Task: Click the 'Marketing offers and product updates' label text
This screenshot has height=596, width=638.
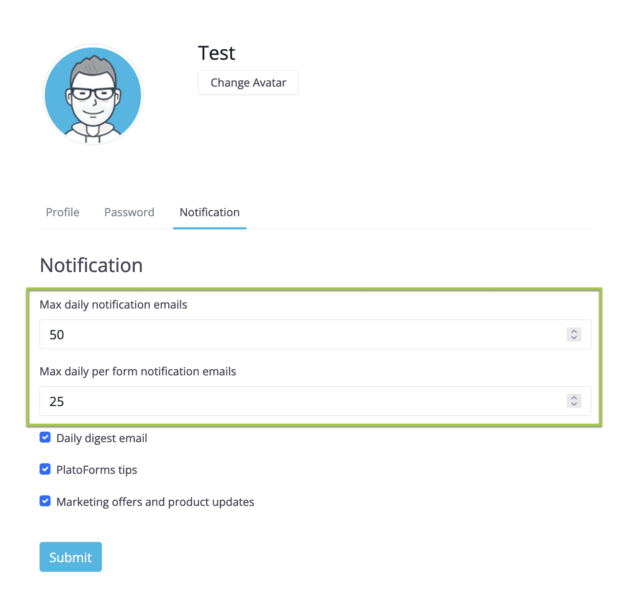Action: pos(155,502)
